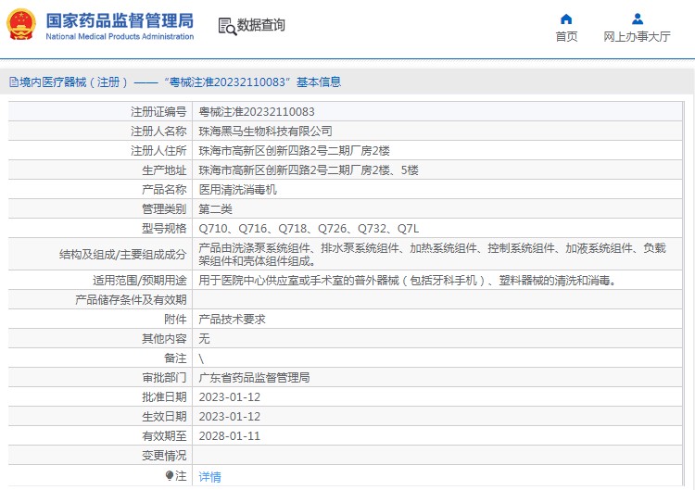Select registrant name 珠海黑马生物科技有限公司
The width and height of the screenshot is (695, 490).
point(266,132)
